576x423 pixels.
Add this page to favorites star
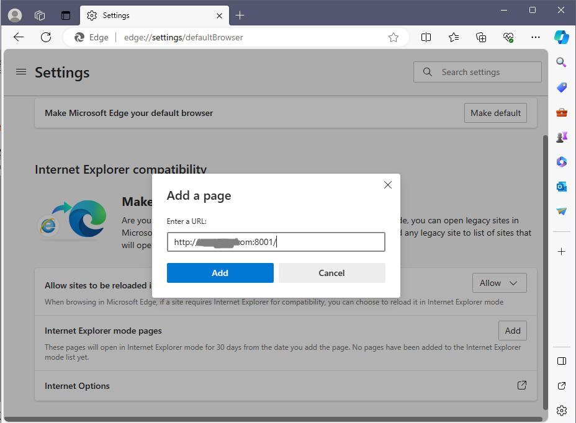click(x=394, y=37)
